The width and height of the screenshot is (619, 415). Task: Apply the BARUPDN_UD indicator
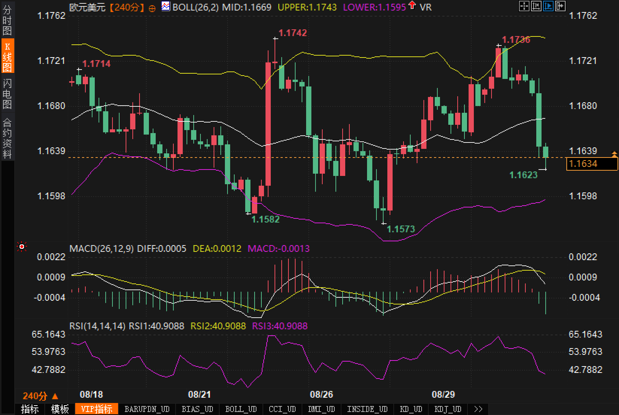click(147, 409)
